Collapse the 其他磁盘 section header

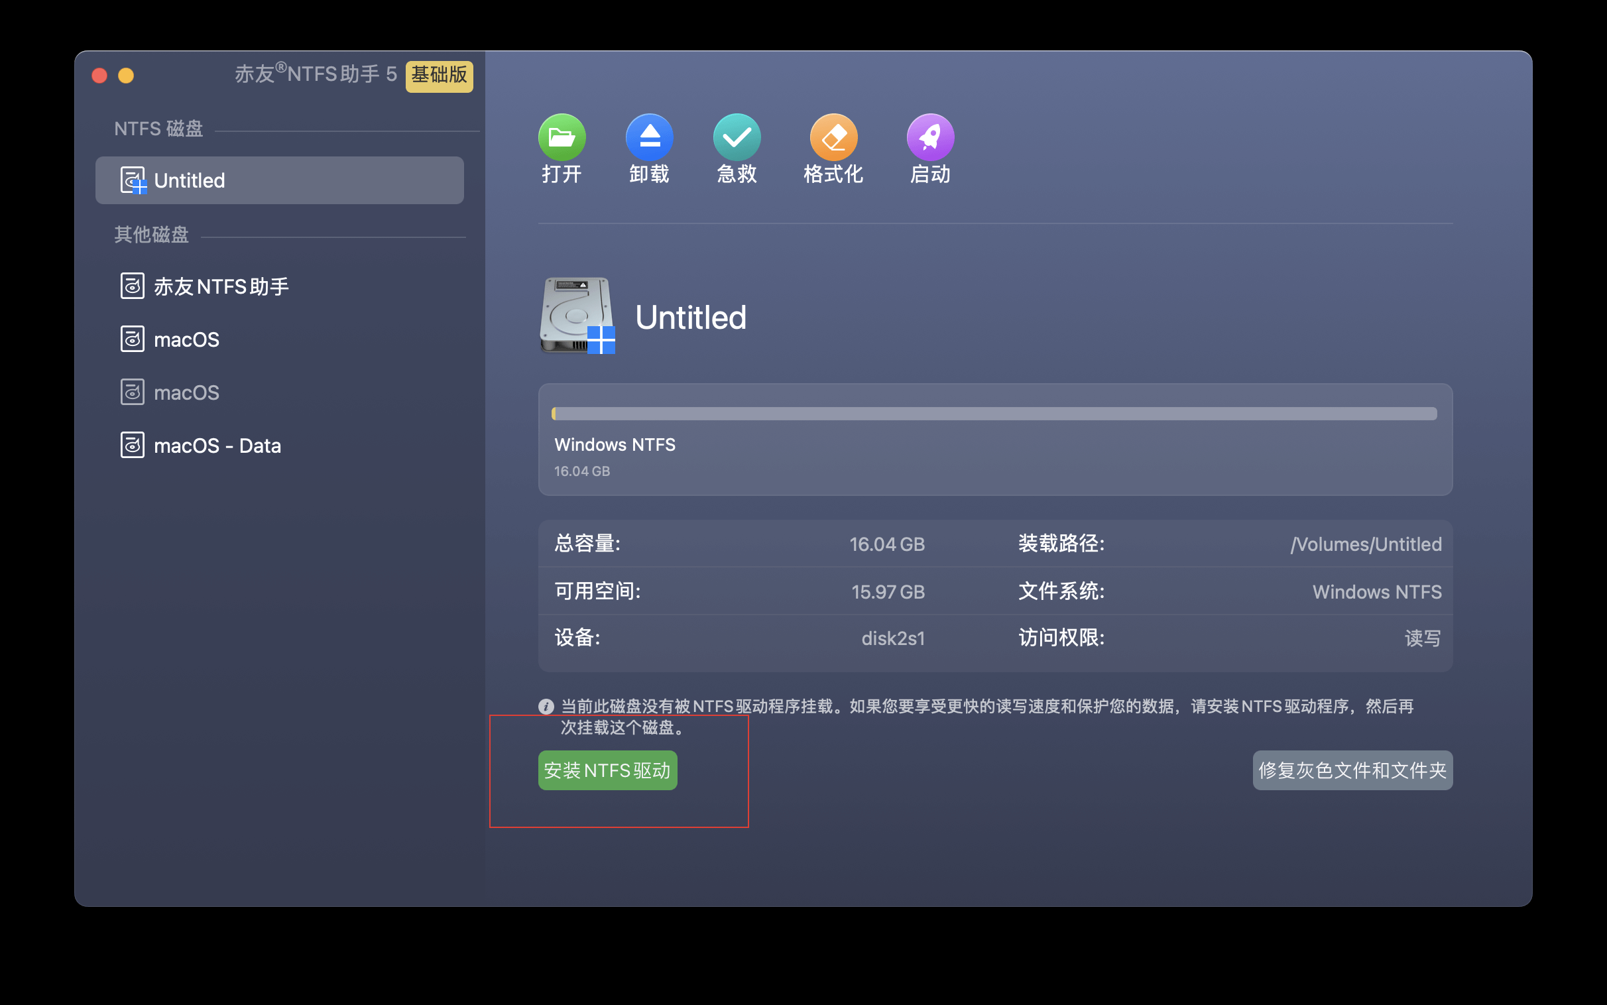coord(151,235)
